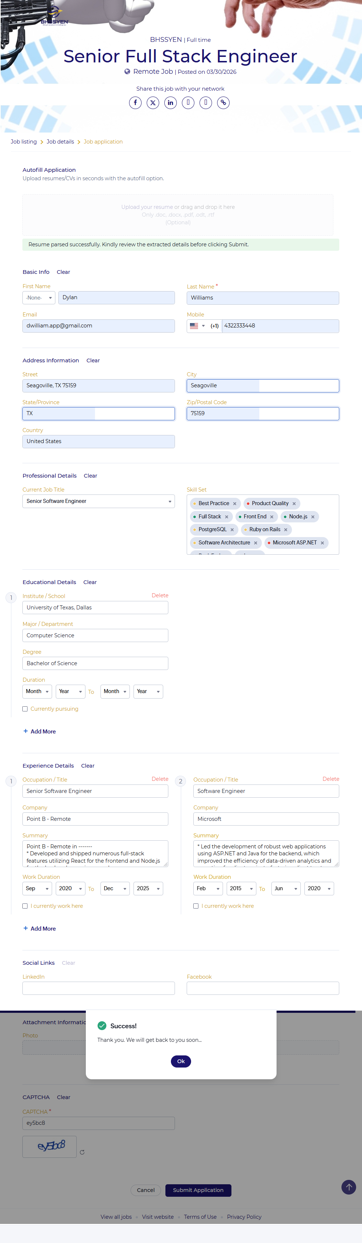Add more education with plus icon
The image size is (362, 1243).
point(26,731)
